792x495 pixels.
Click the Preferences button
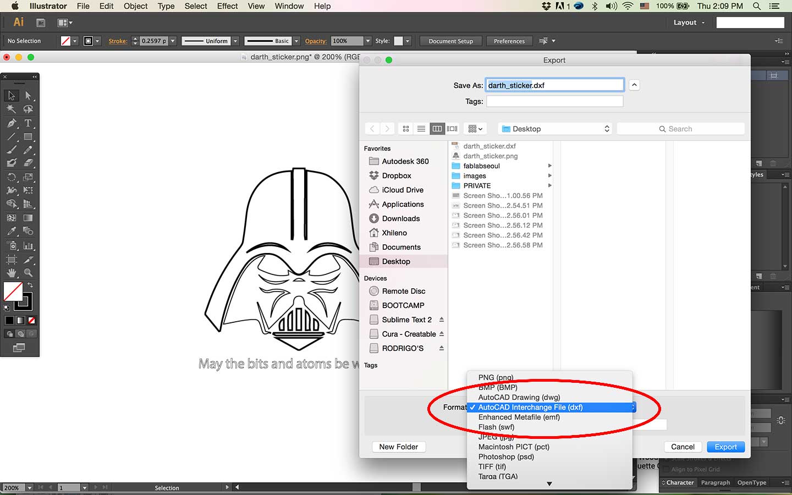(x=509, y=41)
